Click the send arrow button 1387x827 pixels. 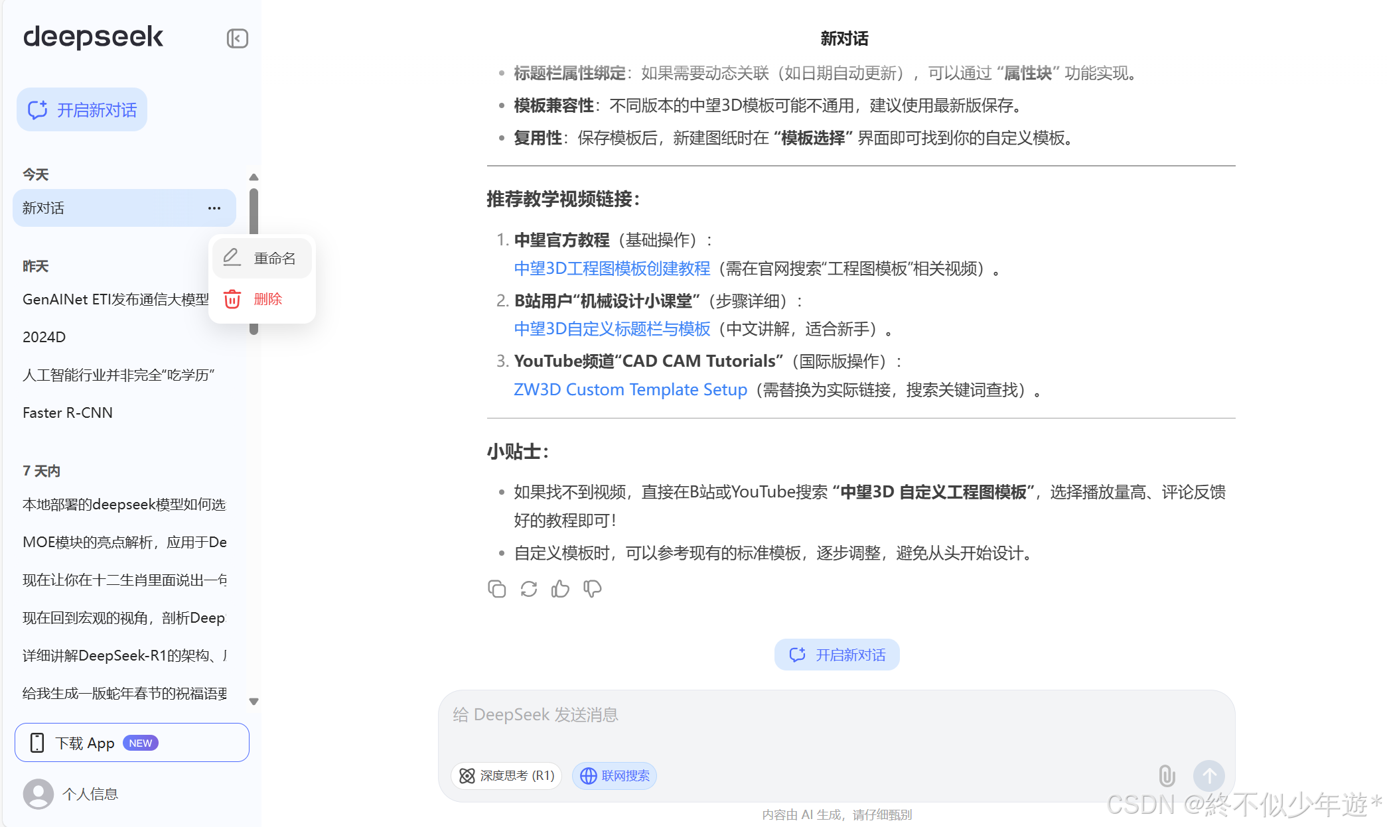(1208, 775)
